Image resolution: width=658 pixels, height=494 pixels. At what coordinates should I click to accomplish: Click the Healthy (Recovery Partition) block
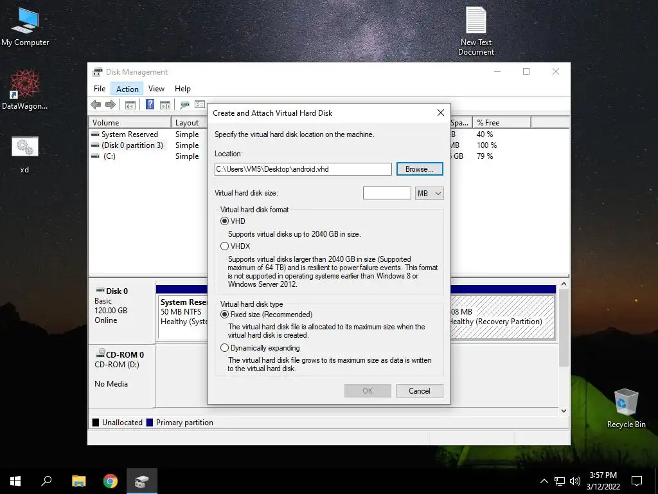502,317
